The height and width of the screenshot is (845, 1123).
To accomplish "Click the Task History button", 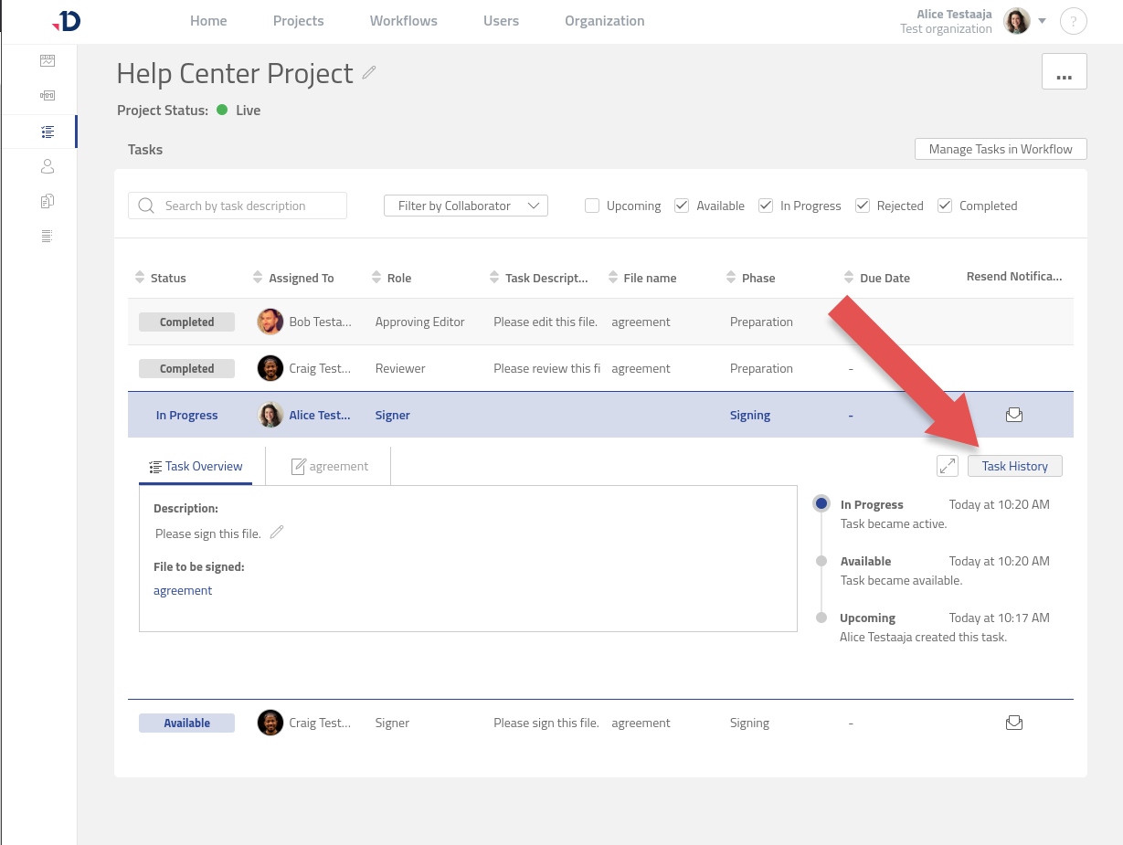I will click(1014, 466).
